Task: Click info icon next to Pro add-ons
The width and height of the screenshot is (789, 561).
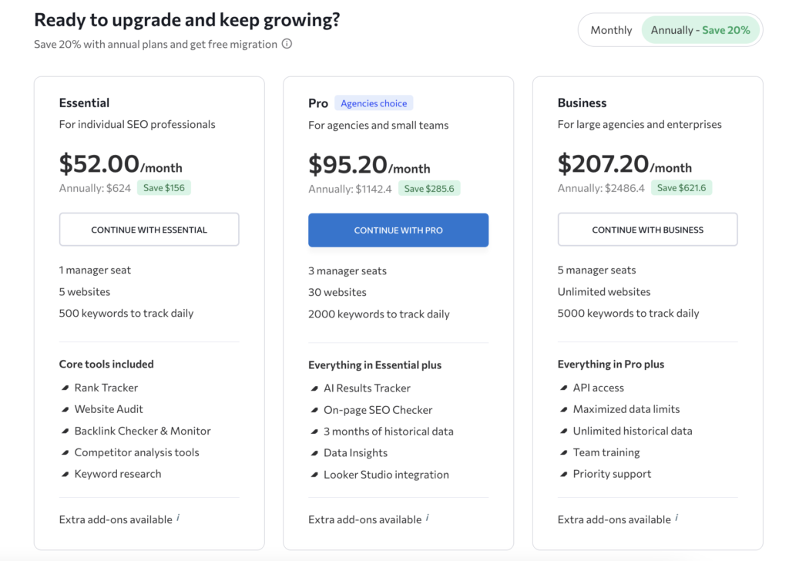Action: [427, 517]
